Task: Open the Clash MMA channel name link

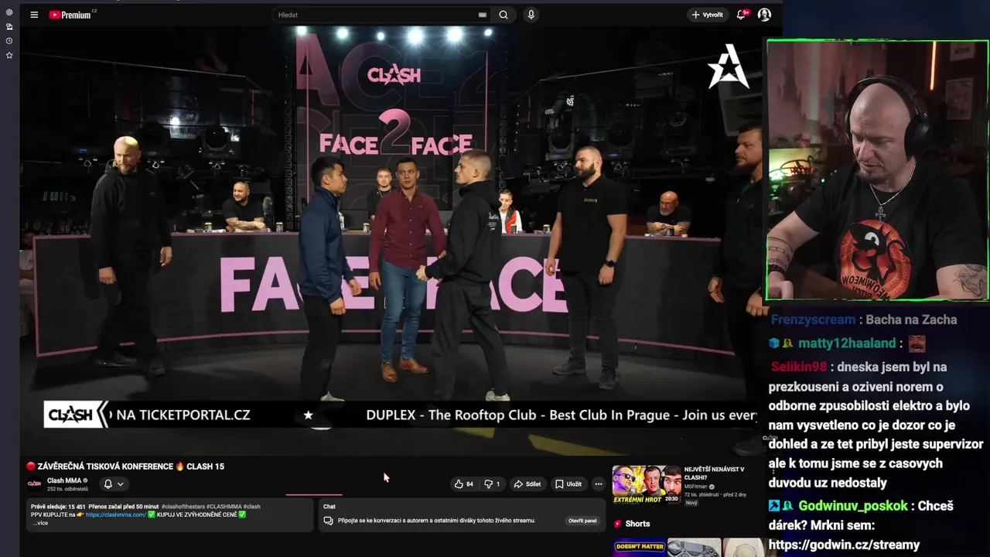Action: 64,480
